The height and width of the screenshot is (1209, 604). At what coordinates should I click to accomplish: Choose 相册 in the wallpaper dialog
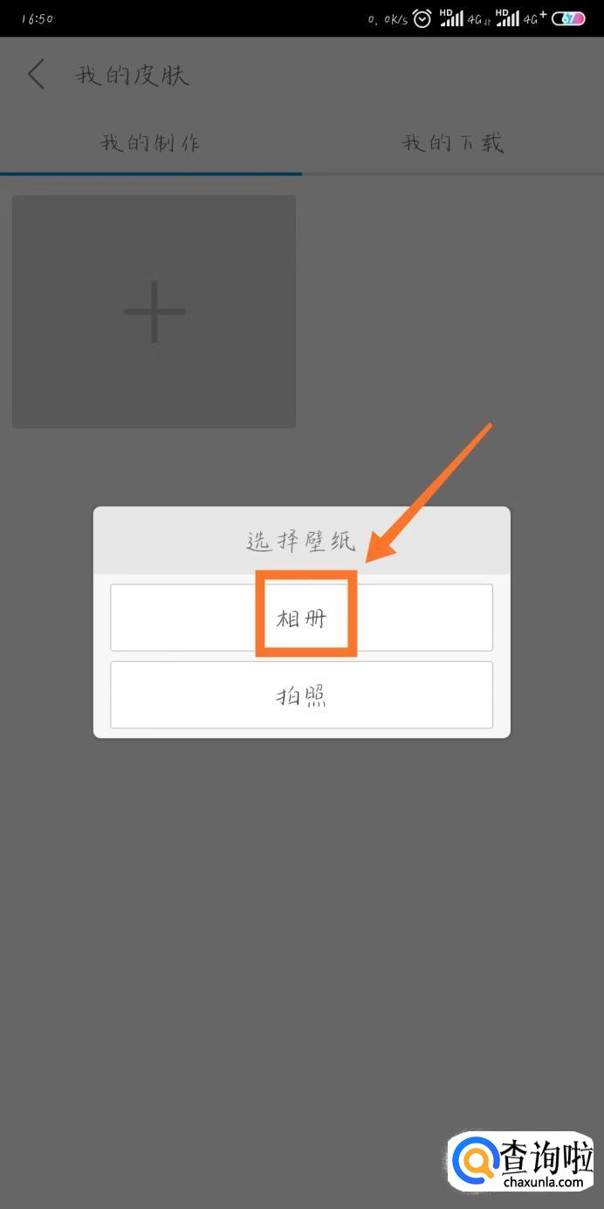pos(301,618)
